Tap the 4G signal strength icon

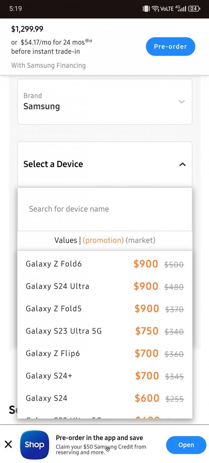pyautogui.click(x=180, y=9)
